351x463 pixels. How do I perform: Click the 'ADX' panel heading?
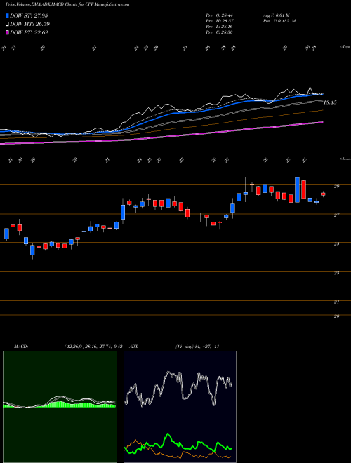134,347
